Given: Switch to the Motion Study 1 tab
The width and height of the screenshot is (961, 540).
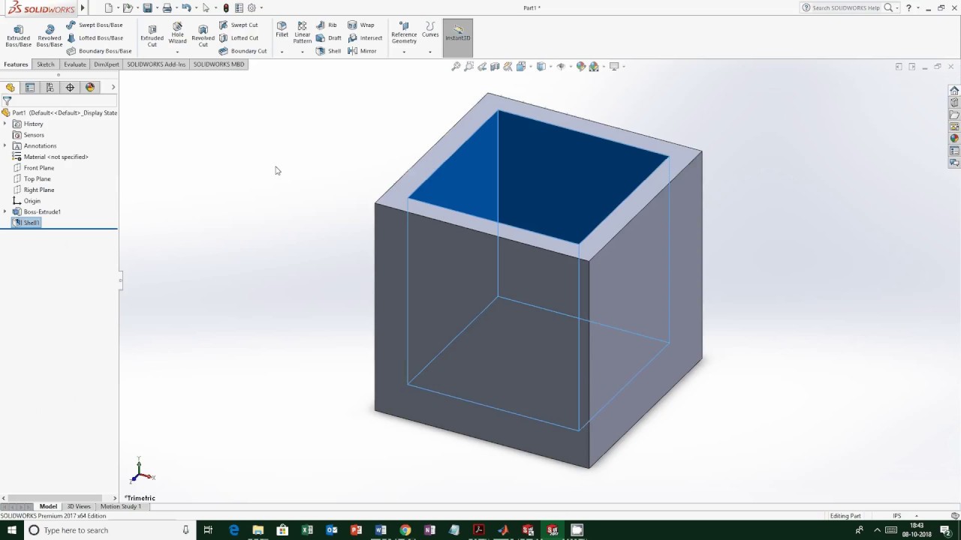Looking at the screenshot, I should point(121,506).
